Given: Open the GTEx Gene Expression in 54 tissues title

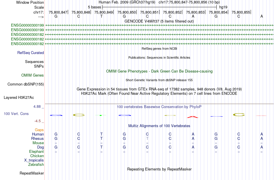Looking at the screenshot, I should pos(159,89).
